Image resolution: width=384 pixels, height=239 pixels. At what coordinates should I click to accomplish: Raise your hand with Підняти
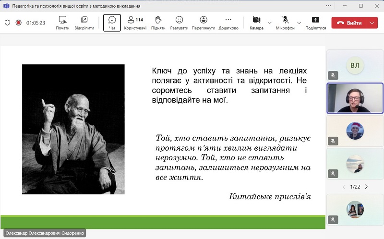158,23
